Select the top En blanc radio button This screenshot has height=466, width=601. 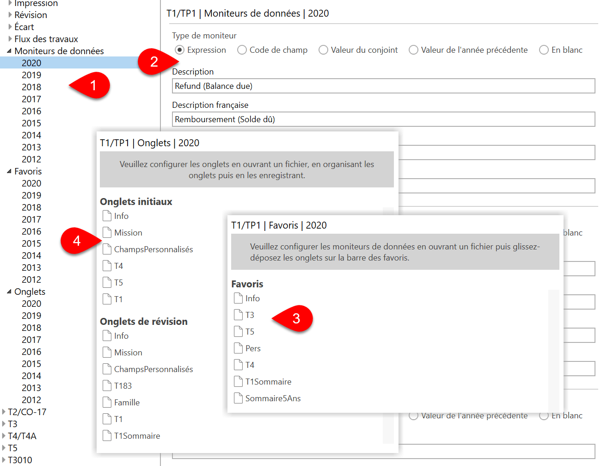point(544,50)
